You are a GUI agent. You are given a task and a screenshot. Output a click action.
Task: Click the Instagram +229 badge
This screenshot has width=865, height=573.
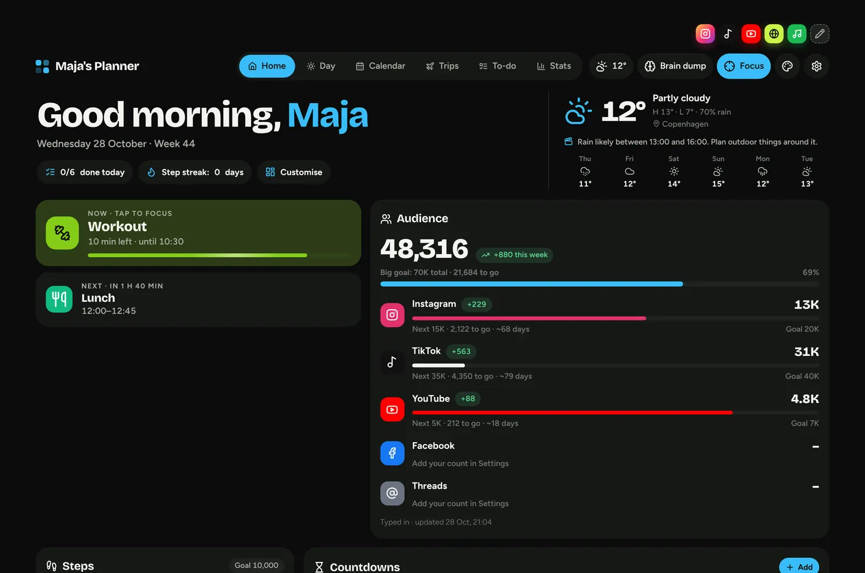point(476,304)
